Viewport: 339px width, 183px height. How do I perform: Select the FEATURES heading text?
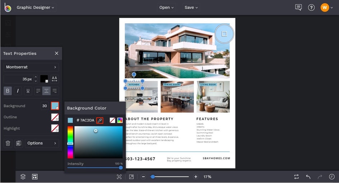point(207,119)
